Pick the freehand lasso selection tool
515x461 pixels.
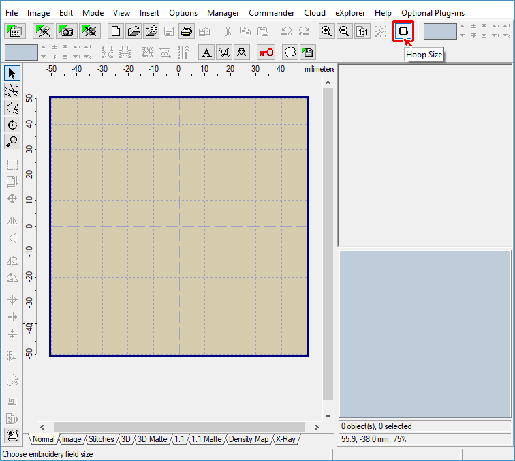click(12, 108)
